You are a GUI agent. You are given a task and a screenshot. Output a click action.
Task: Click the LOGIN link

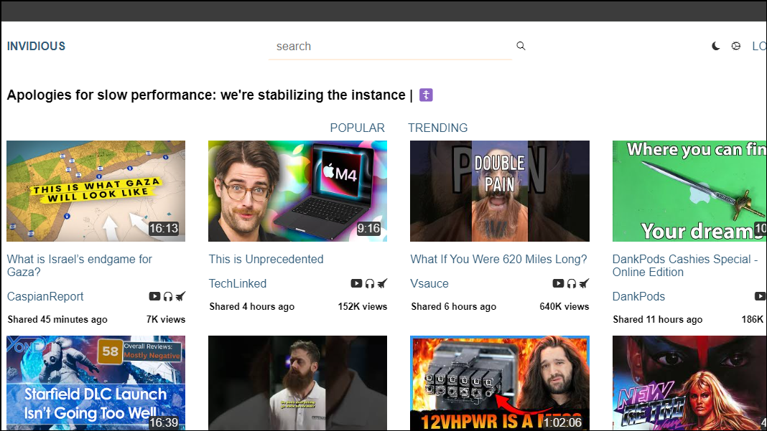pos(759,46)
